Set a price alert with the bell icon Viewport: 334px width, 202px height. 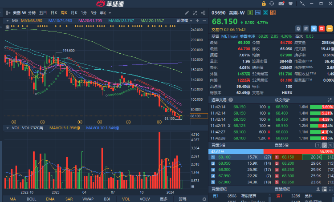click(298, 28)
